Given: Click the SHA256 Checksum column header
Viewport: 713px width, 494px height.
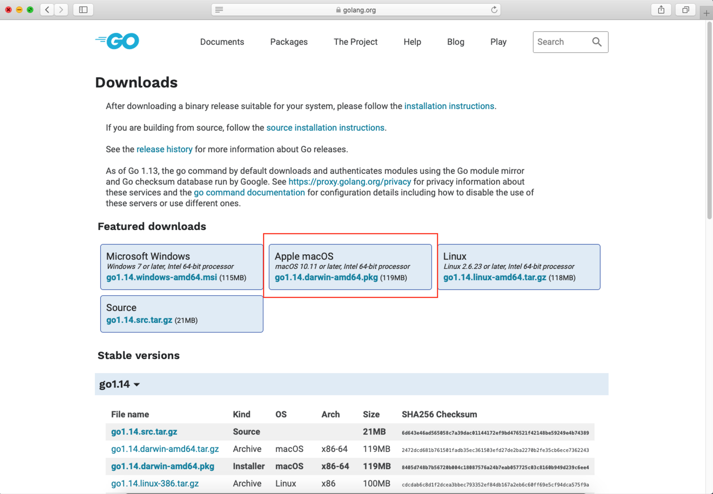Looking at the screenshot, I should coord(439,414).
